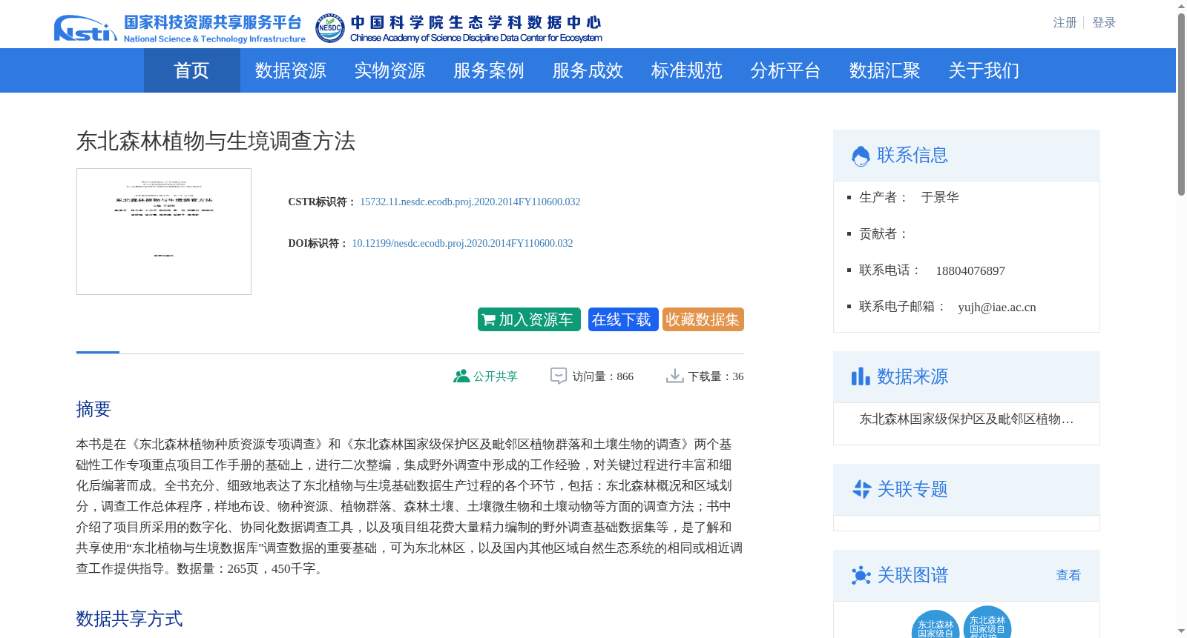
Task: Click the scrollbar up arrow
Action: [1181, 6]
